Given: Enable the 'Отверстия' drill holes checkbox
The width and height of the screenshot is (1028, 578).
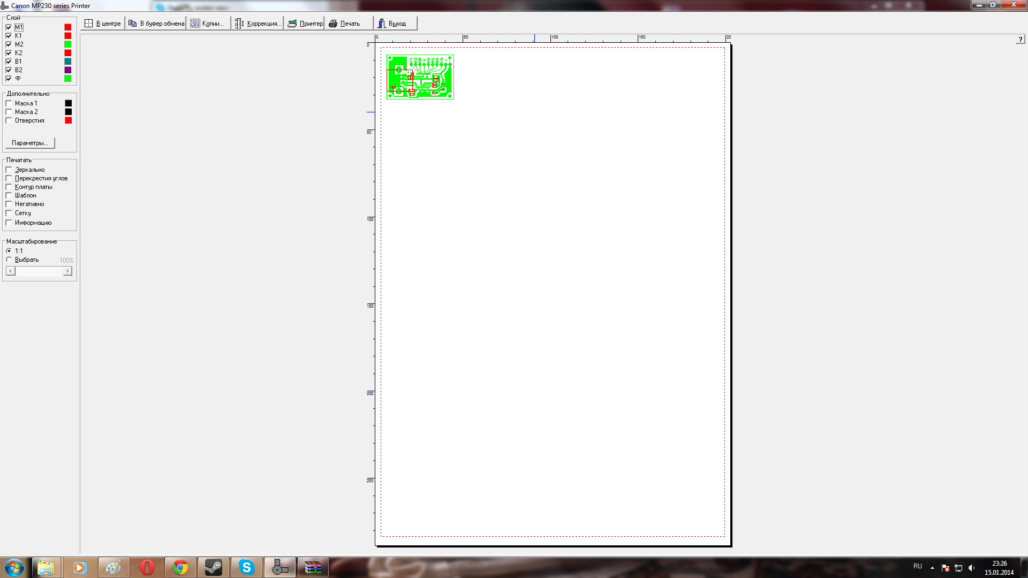Looking at the screenshot, I should tap(9, 120).
